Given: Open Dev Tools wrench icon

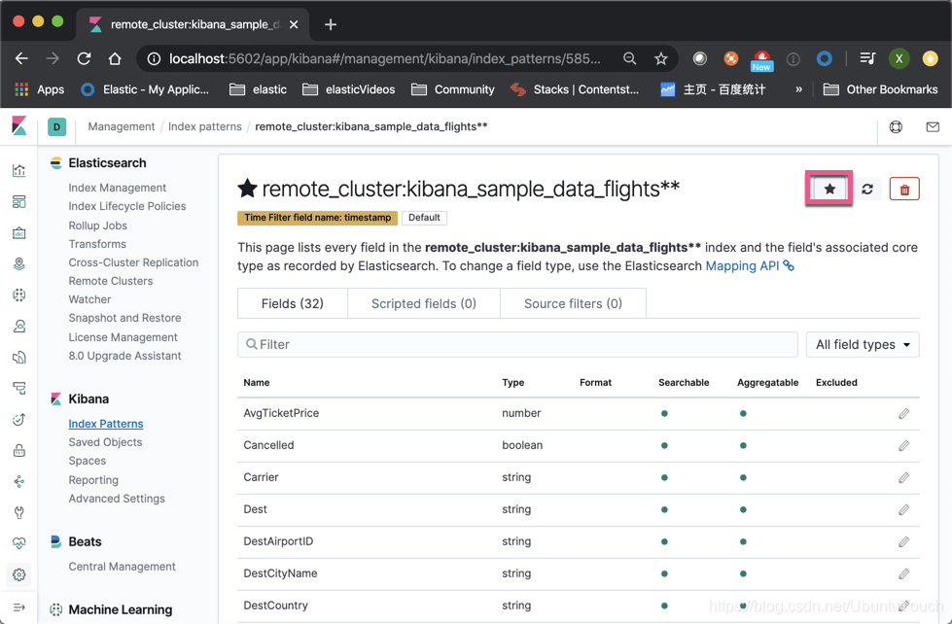Looking at the screenshot, I should point(18,512).
